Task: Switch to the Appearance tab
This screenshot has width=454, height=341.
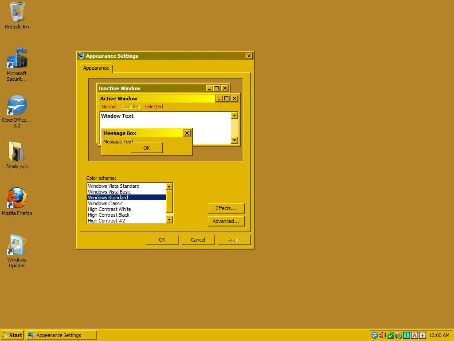Action: pyautogui.click(x=96, y=68)
